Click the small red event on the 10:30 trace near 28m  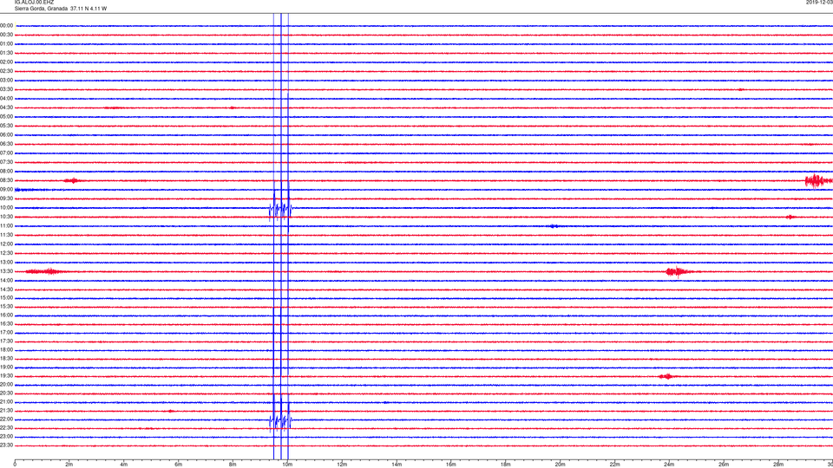[x=790, y=217]
